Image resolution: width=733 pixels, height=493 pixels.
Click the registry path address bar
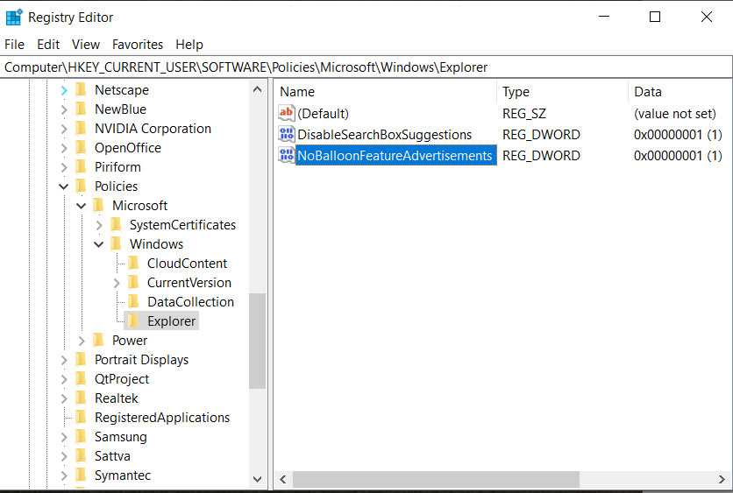click(x=366, y=67)
